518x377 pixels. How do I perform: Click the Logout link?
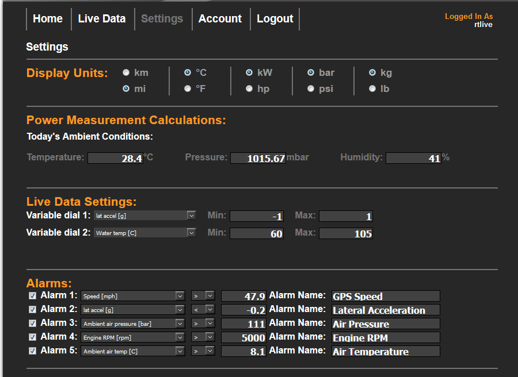click(275, 19)
